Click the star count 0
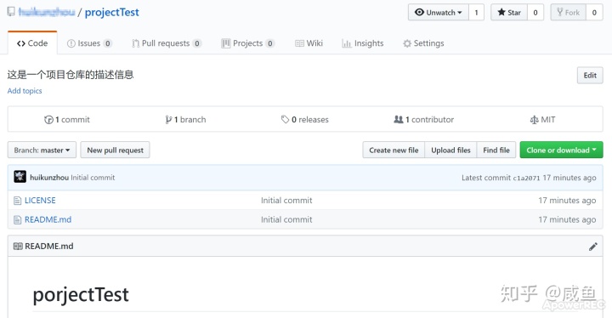 click(x=535, y=12)
